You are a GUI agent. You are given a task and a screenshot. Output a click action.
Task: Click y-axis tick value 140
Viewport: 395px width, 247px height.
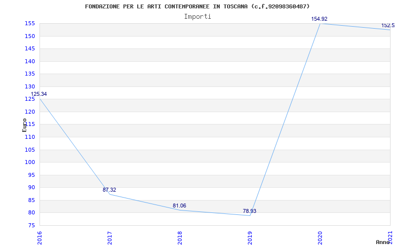[x=30, y=61]
